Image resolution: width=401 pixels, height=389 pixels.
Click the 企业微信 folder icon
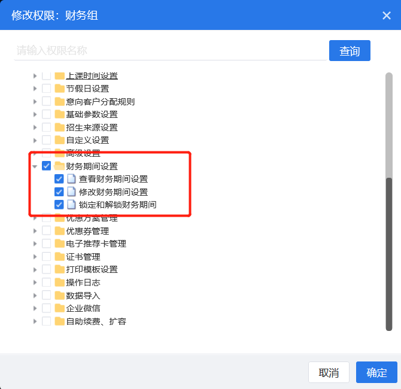coord(59,308)
